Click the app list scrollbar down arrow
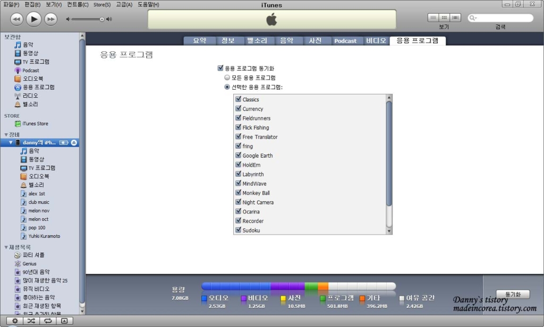The image size is (544, 327). [389, 231]
